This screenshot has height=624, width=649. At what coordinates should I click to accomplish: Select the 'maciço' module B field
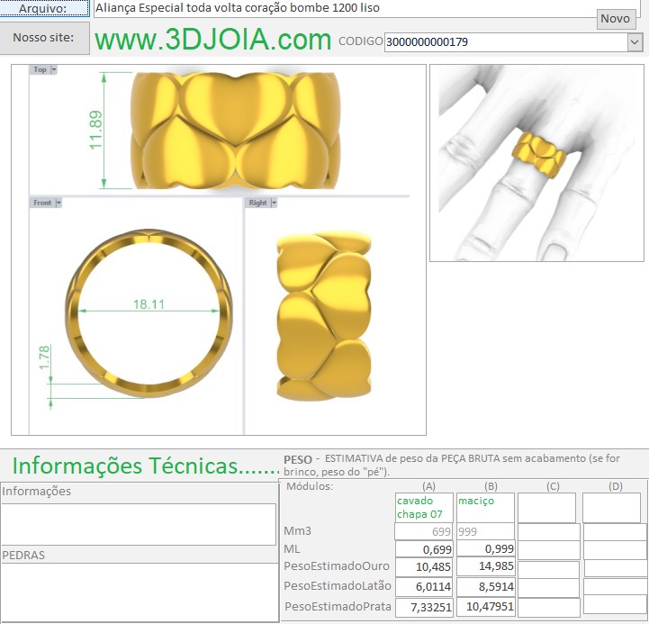point(485,507)
